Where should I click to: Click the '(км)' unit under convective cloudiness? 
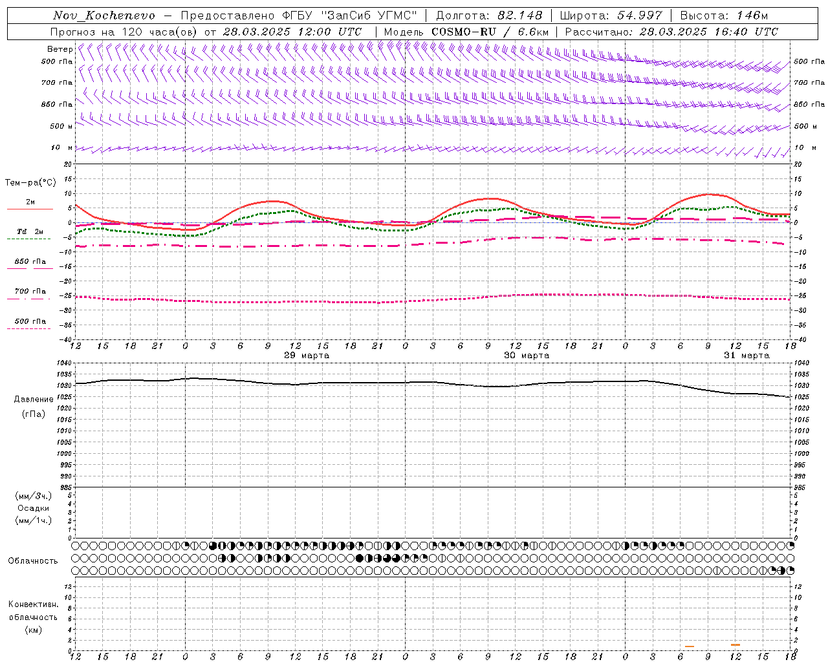(x=34, y=630)
